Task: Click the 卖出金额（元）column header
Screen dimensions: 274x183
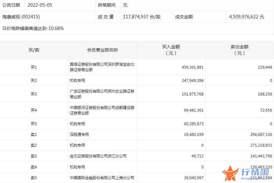Action: pyautogui.click(x=239, y=50)
